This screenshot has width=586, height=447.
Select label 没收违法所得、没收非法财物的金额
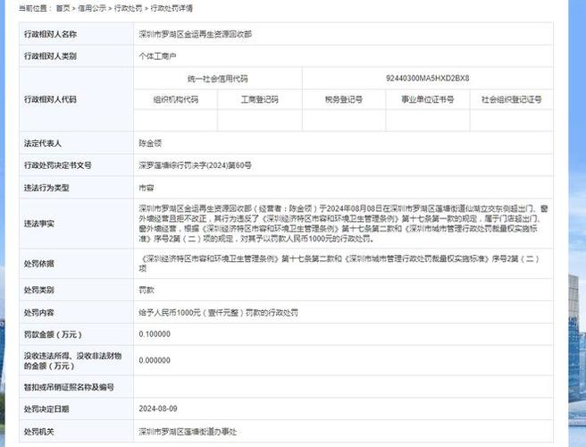(x=73, y=360)
